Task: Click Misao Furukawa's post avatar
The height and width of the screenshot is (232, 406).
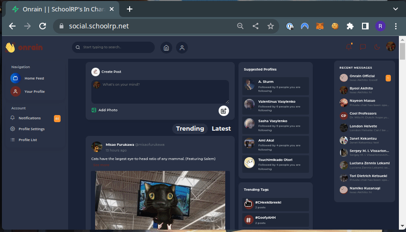Action: tap(97, 147)
